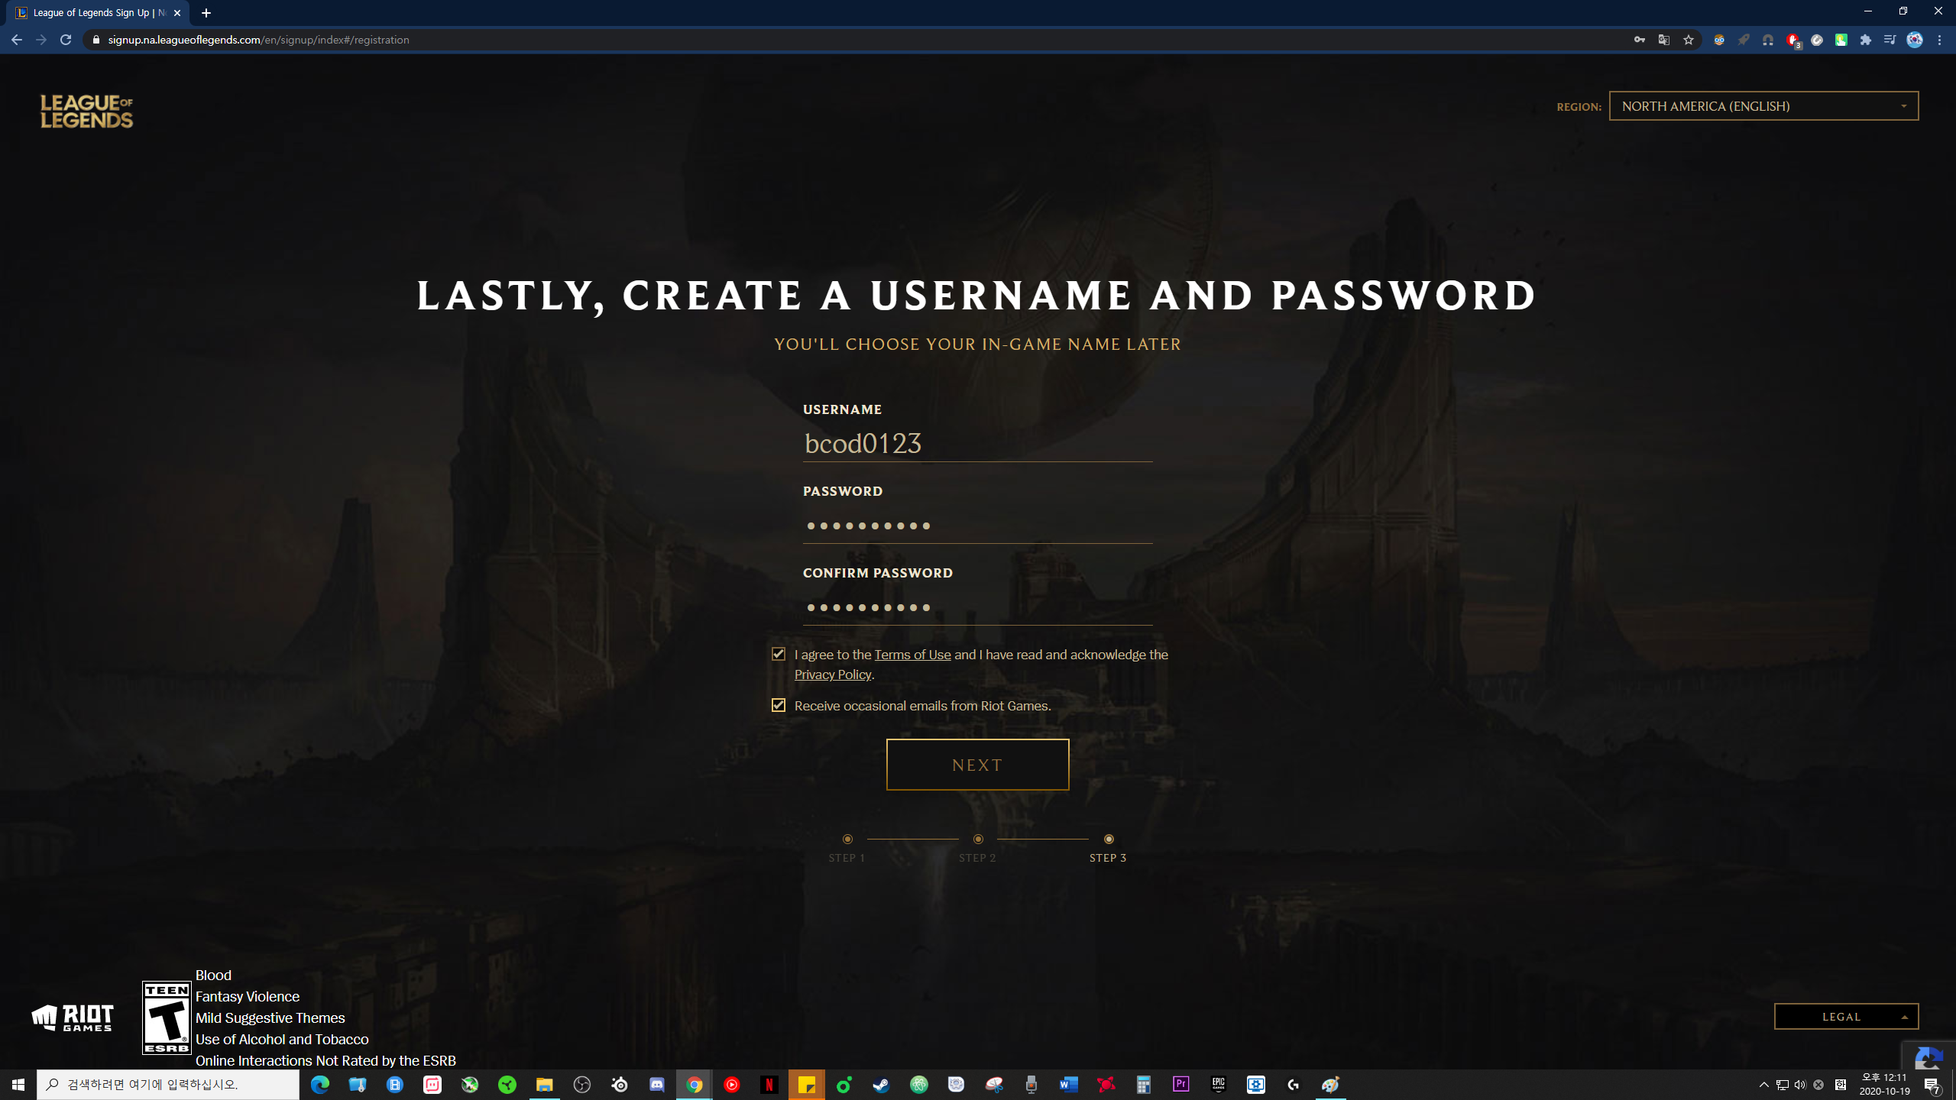Open a new browser tab
Image resolution: width=1956 pixels, height=1100 pixels.
tap(206, 13)
